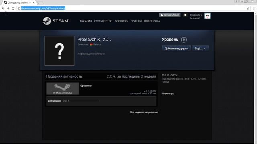Expand the account name dropdown
Viewport: 257px width, 144px height.
tap(196, 15)
